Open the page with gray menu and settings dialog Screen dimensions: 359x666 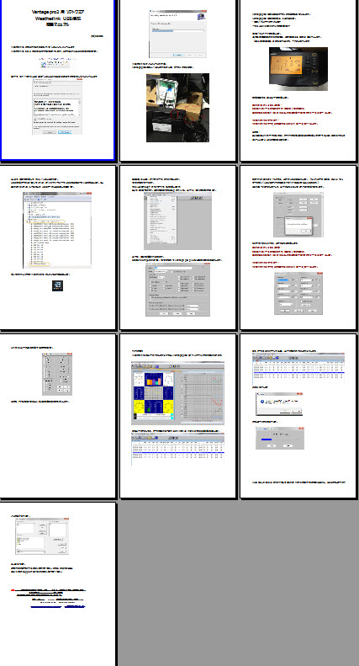click(177, 247)
